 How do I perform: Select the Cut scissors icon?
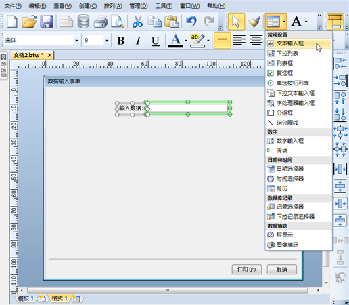(137, 22)
